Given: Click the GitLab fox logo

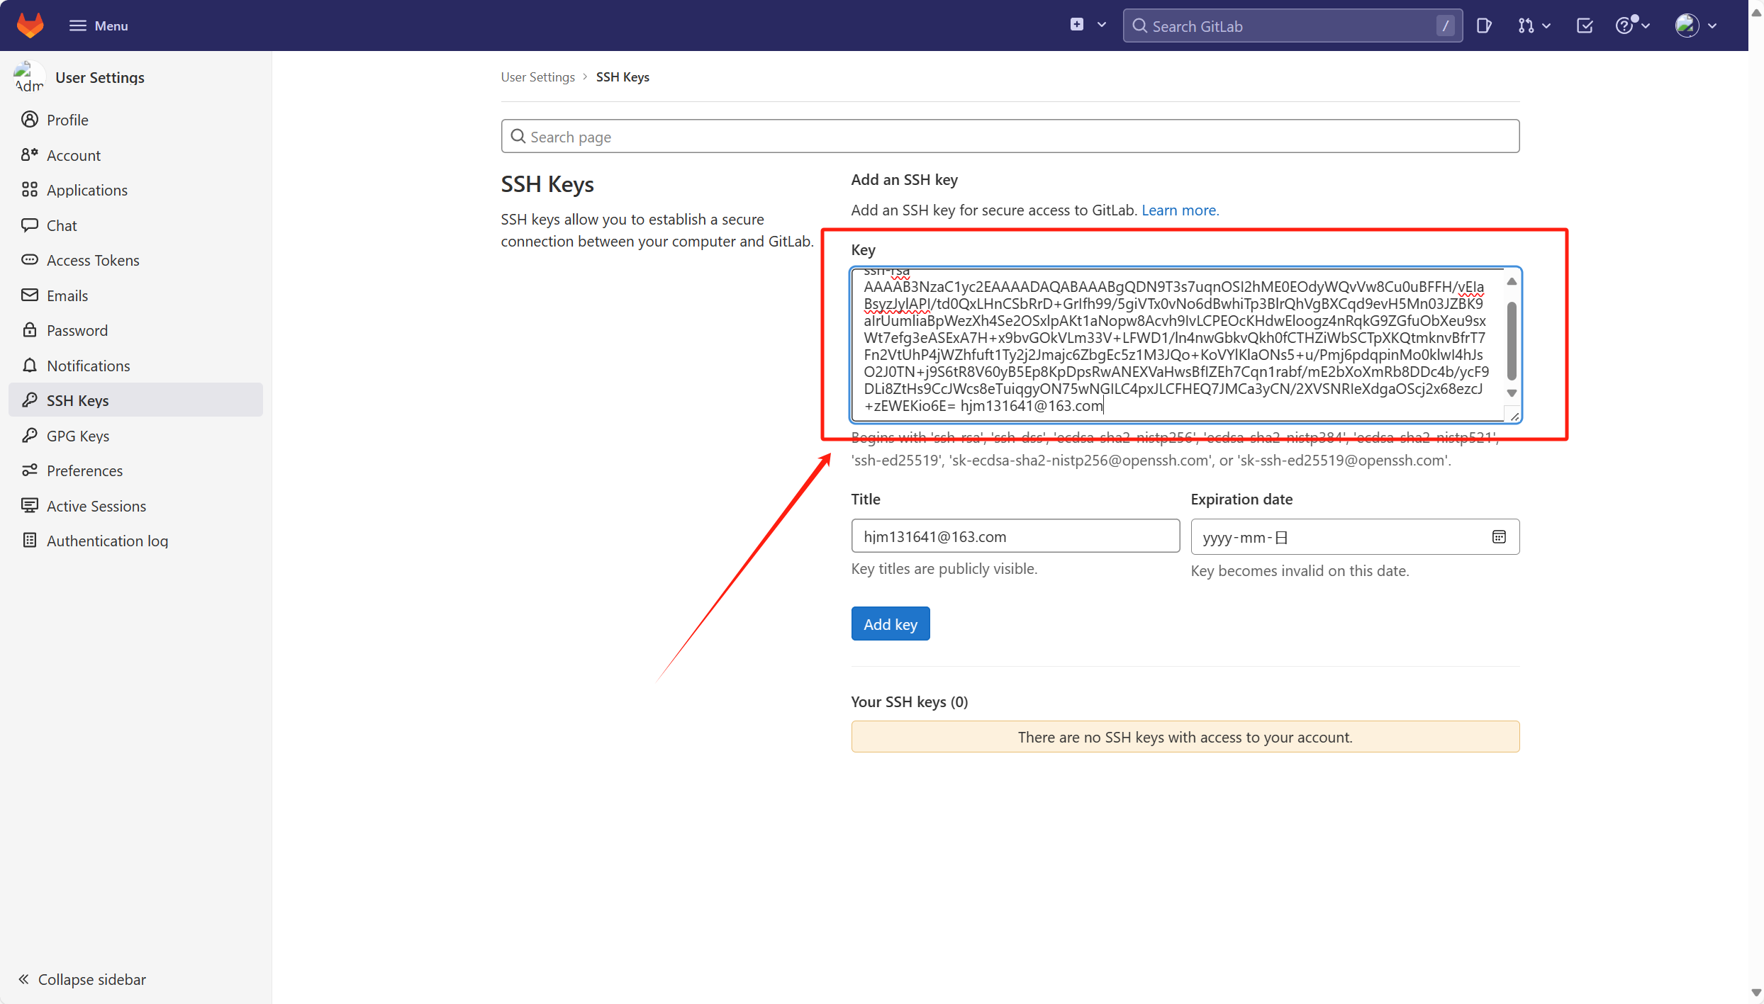Looking at the screenshot, I should [30, 26].
